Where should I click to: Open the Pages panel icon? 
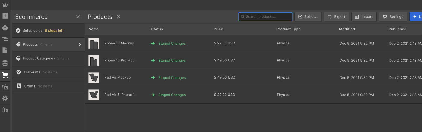pyautogui.click(x=5, y=50)
